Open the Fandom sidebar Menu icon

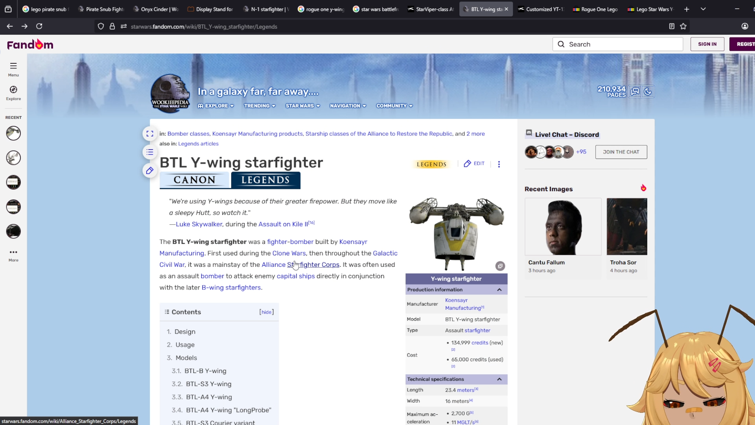[x=13, y=66]
